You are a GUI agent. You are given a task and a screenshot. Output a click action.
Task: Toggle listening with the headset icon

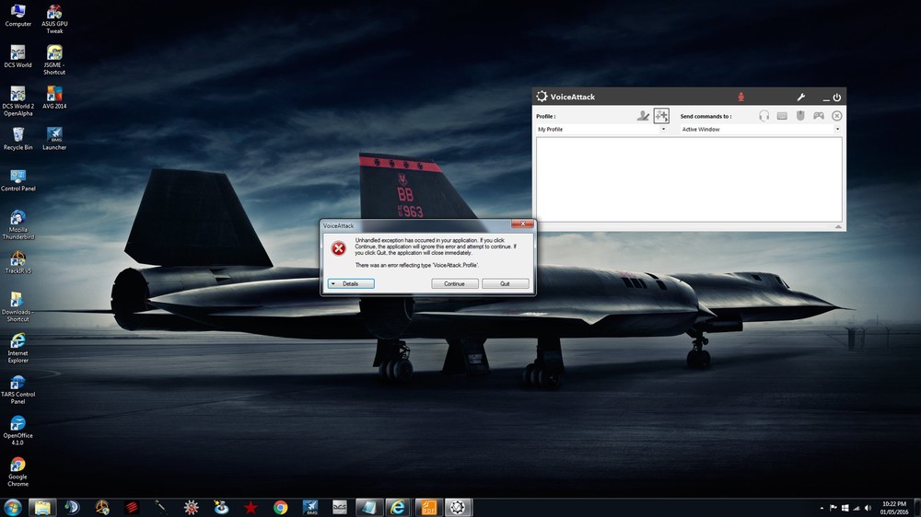(x=764, y=116)
